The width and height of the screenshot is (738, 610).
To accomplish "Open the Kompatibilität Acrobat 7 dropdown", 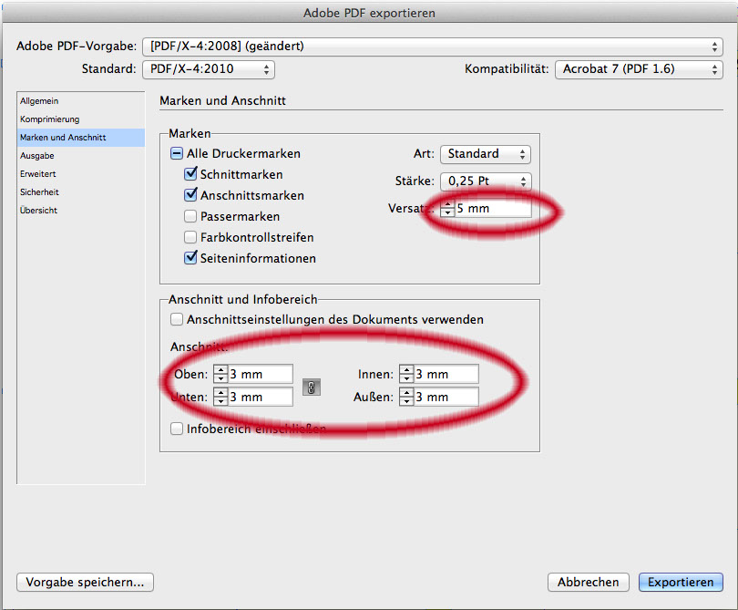I will 639,69.
